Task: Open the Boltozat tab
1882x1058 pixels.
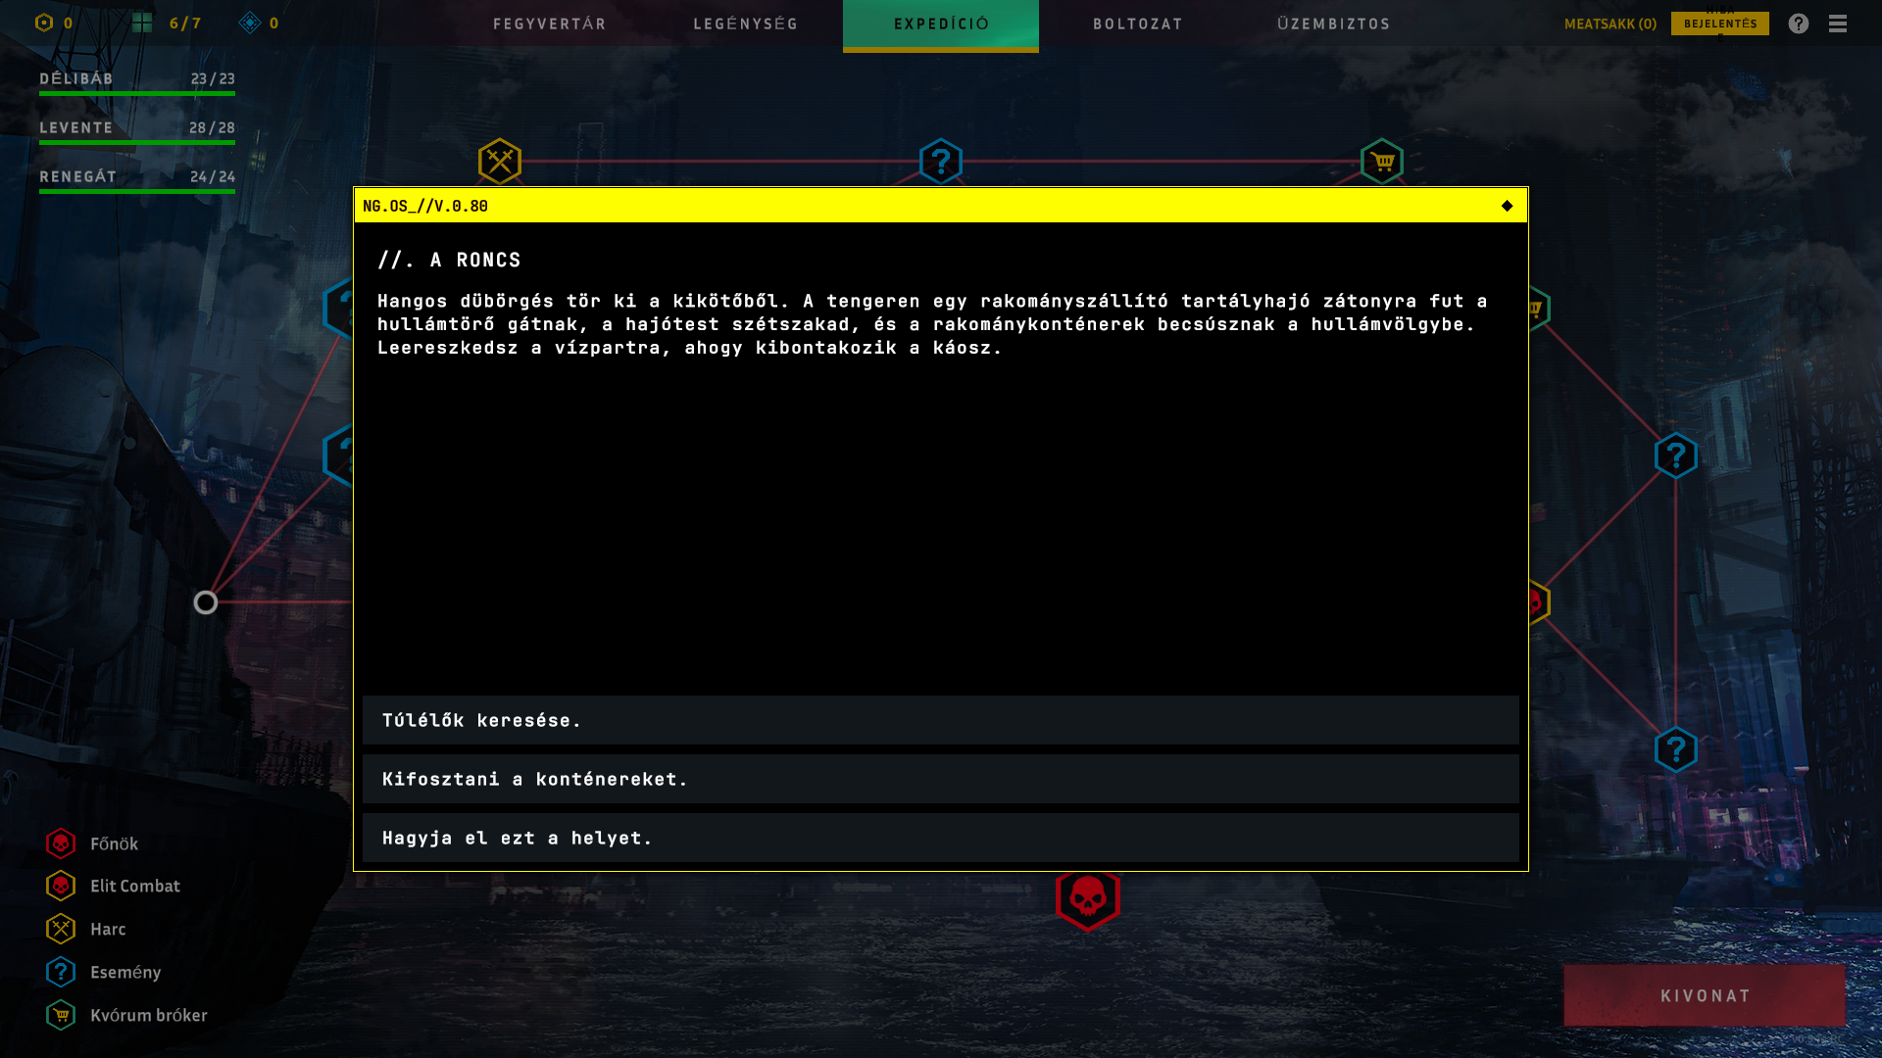Action: (1137, 24)
